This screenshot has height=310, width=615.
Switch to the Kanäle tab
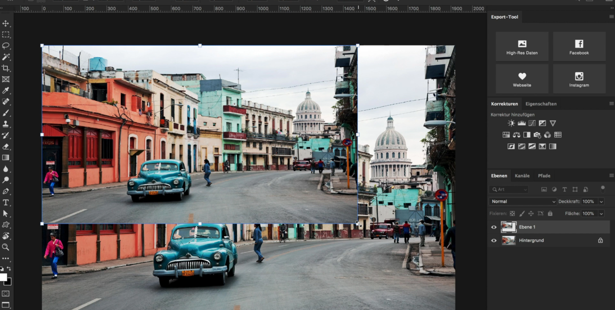coord(522,176)
